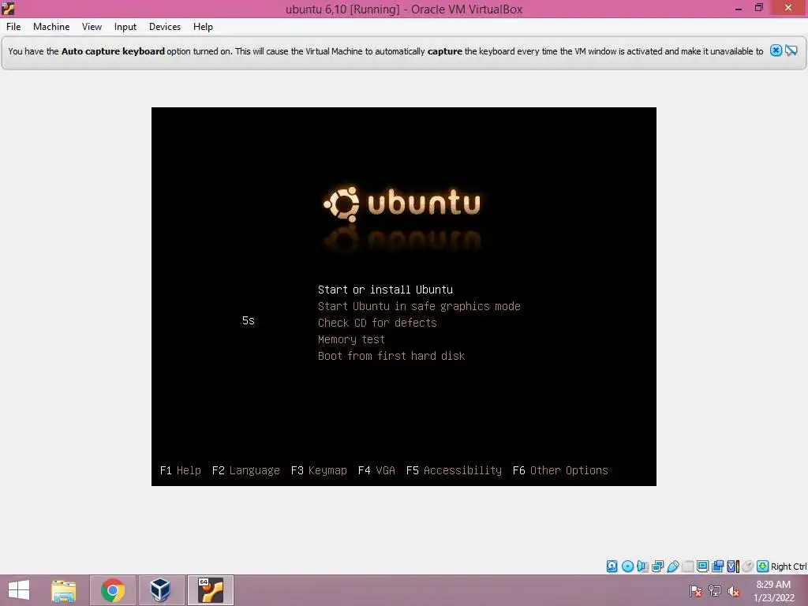Image resolution: width=808 pixels, height=606 pixels.
Task: Click the taskbar clock showing 8:29 AM
Action: pos(773,590)
